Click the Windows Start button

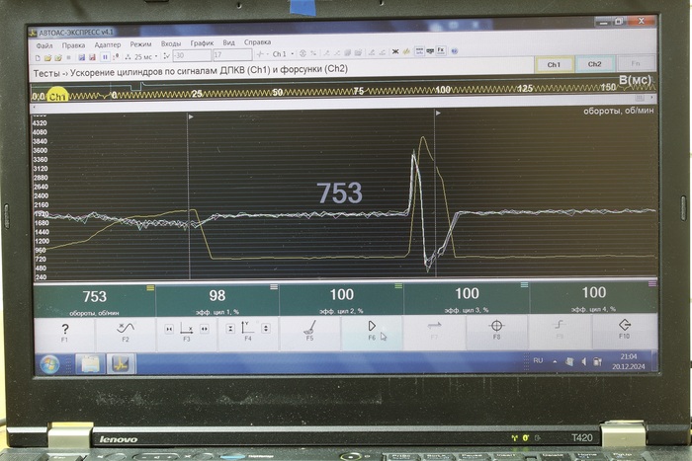pyautogui.click(x=49, y=364)
